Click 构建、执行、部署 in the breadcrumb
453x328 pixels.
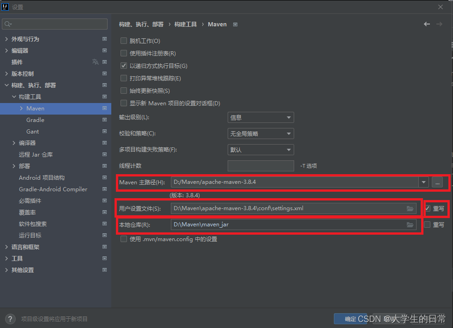pos(141,24)
